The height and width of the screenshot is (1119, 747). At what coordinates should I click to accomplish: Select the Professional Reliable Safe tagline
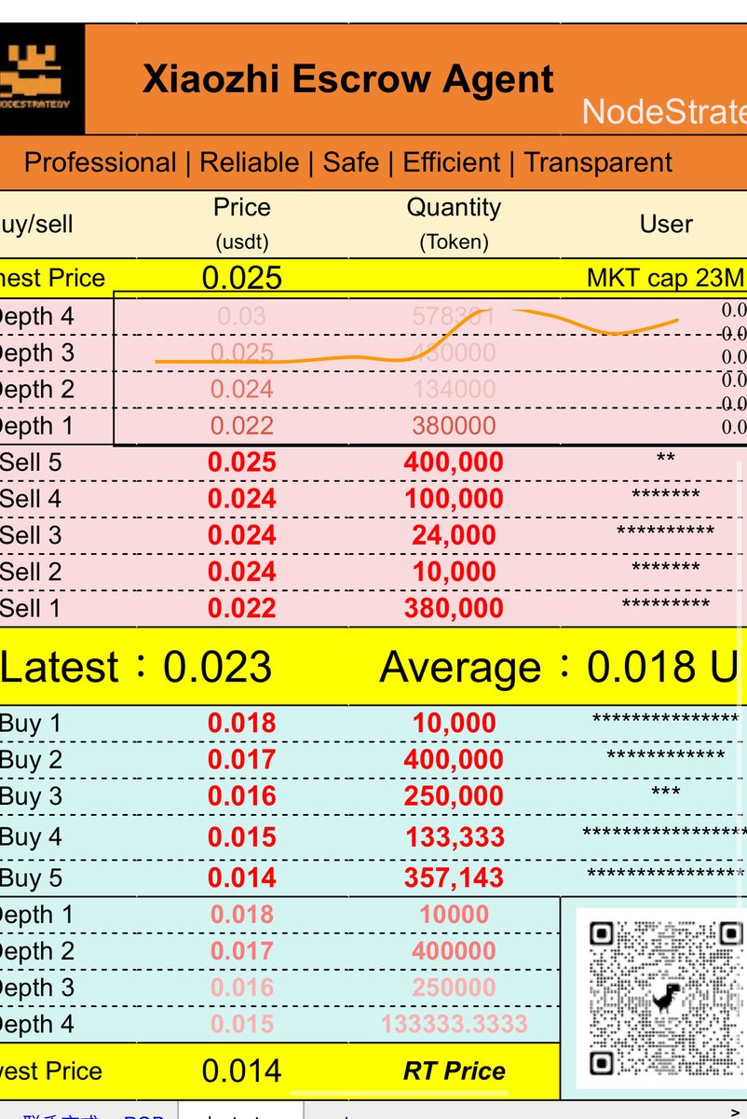coord(347,162)
